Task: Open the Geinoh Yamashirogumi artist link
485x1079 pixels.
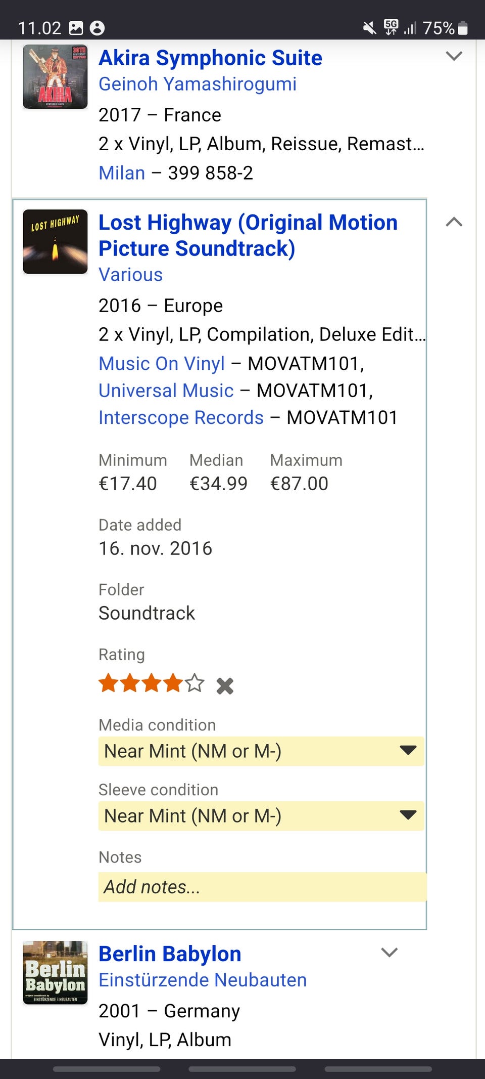Action: point(198,84)
